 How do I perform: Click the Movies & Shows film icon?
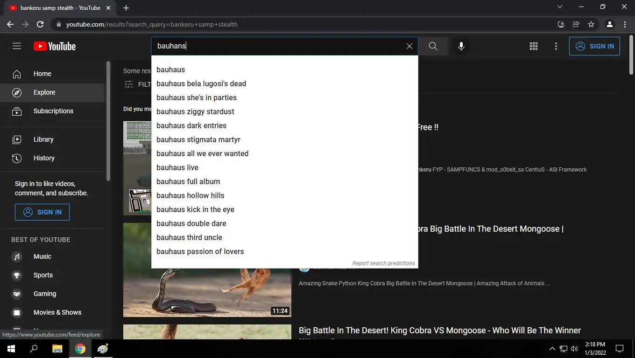[x=17, y=312]
